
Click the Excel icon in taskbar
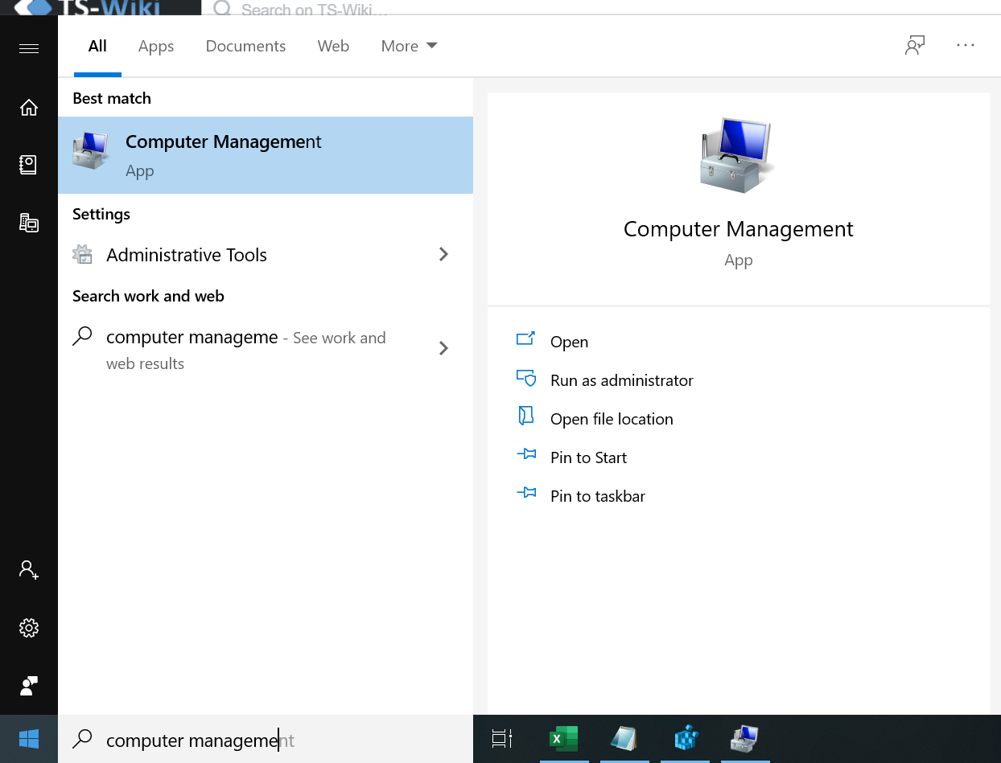coord(563,738)
